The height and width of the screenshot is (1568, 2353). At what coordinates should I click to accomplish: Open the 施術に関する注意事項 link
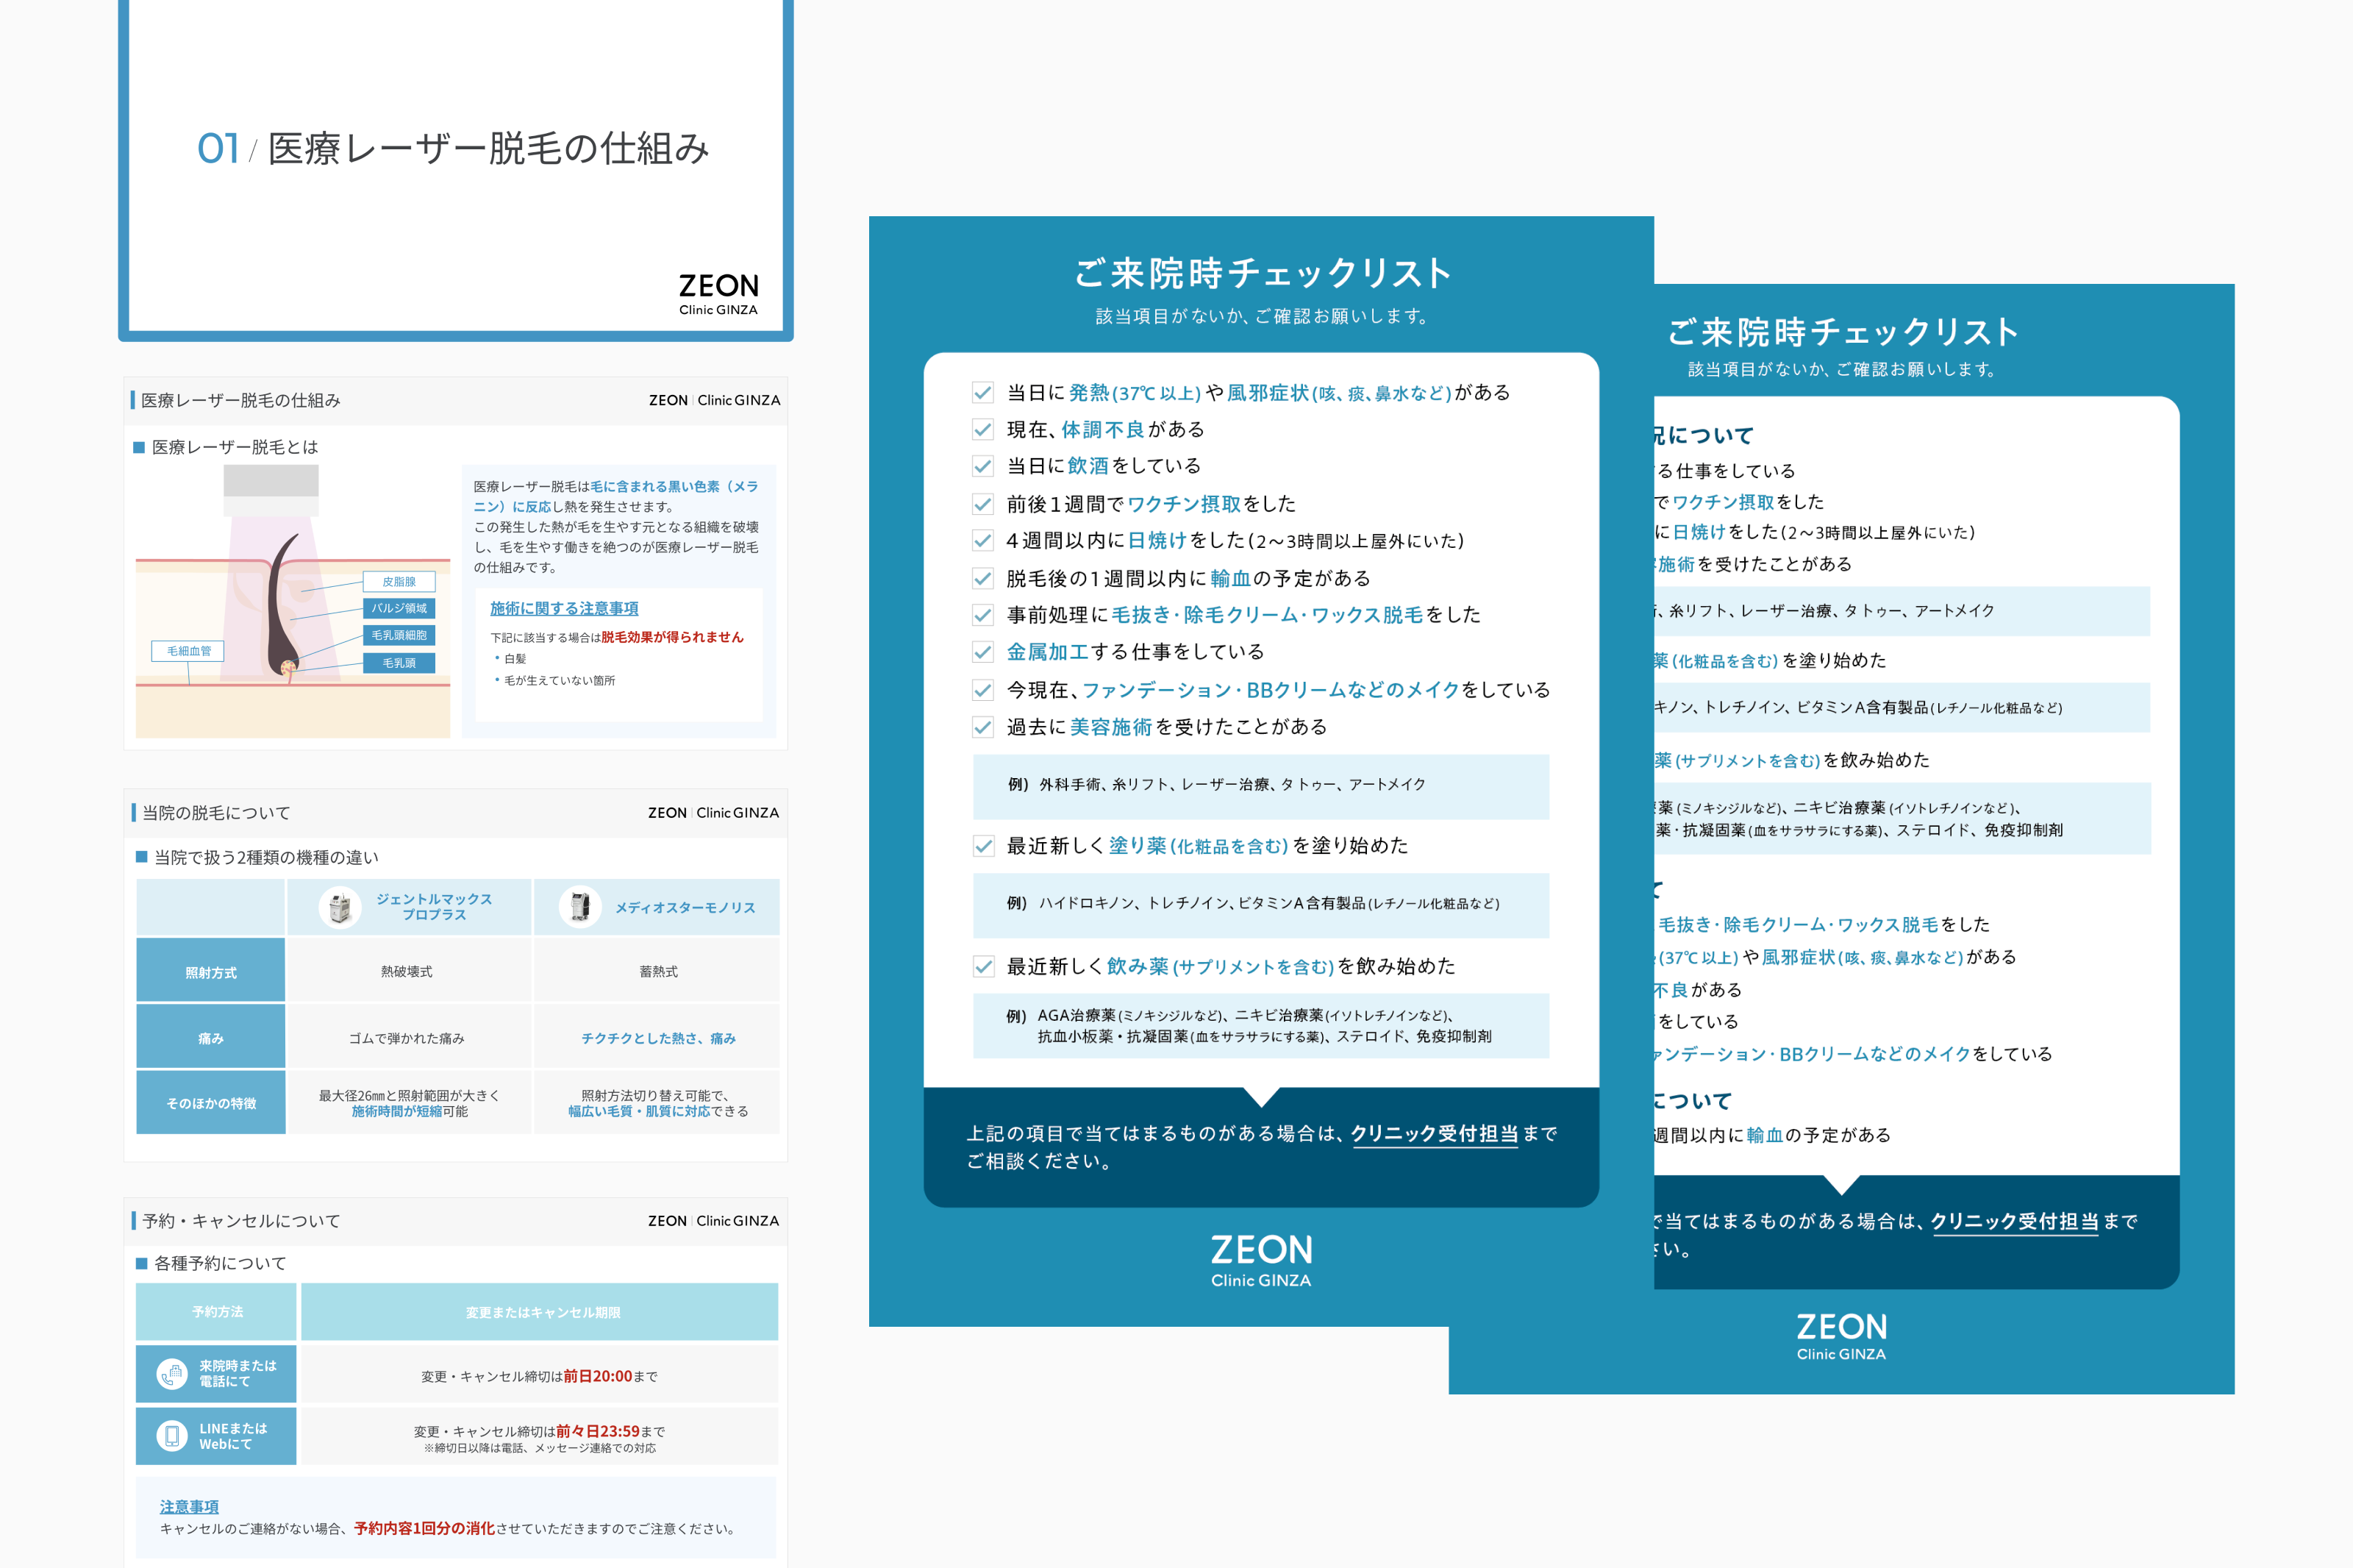tap(564, 608)
